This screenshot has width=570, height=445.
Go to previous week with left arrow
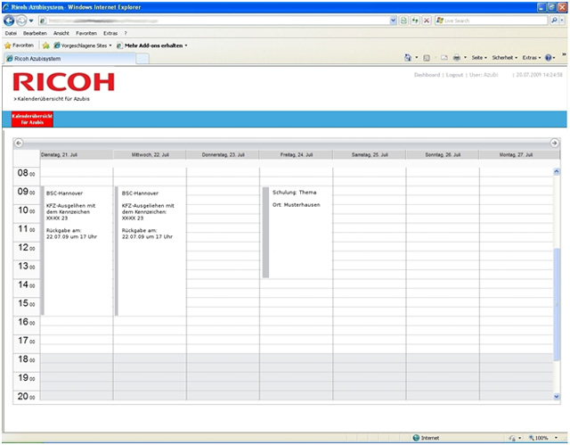pyautogui.click(x=19, y=143)
